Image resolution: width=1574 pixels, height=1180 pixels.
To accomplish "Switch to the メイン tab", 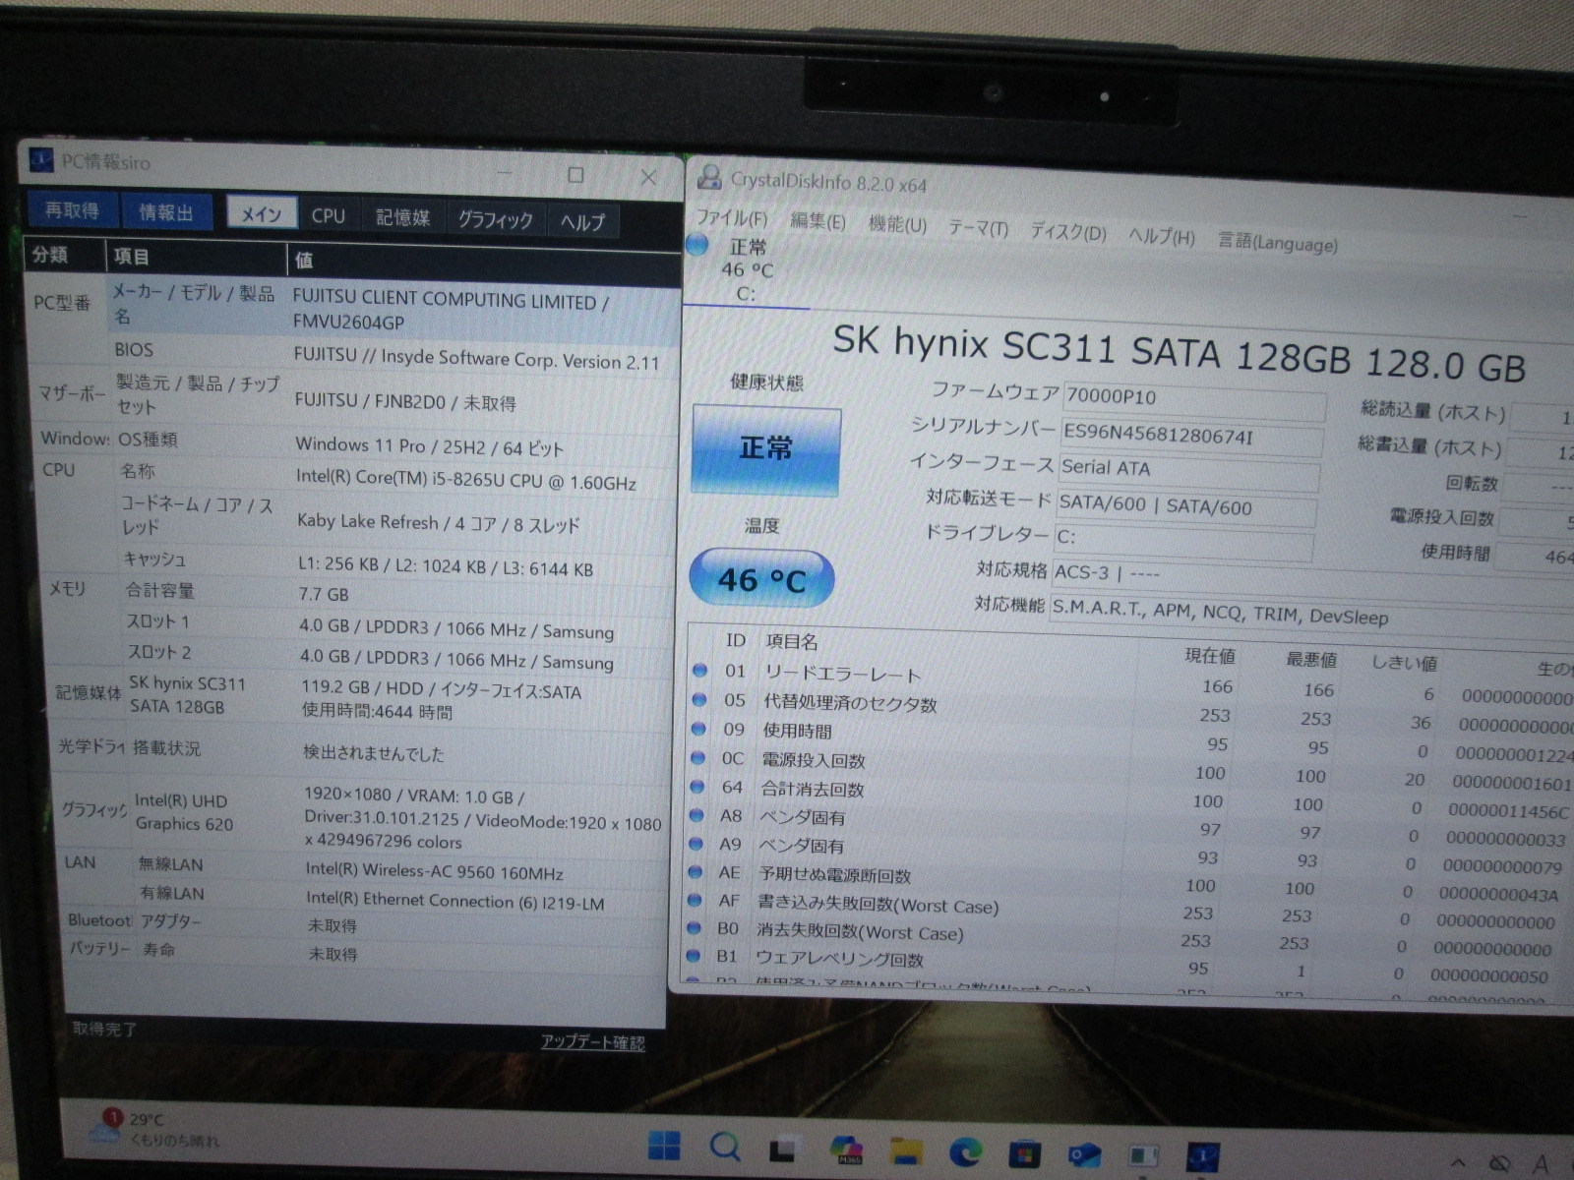I will click(x=262, y=213).
